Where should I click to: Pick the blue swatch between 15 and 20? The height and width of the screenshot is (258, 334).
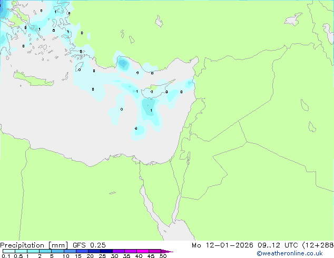tap(82, 251)
